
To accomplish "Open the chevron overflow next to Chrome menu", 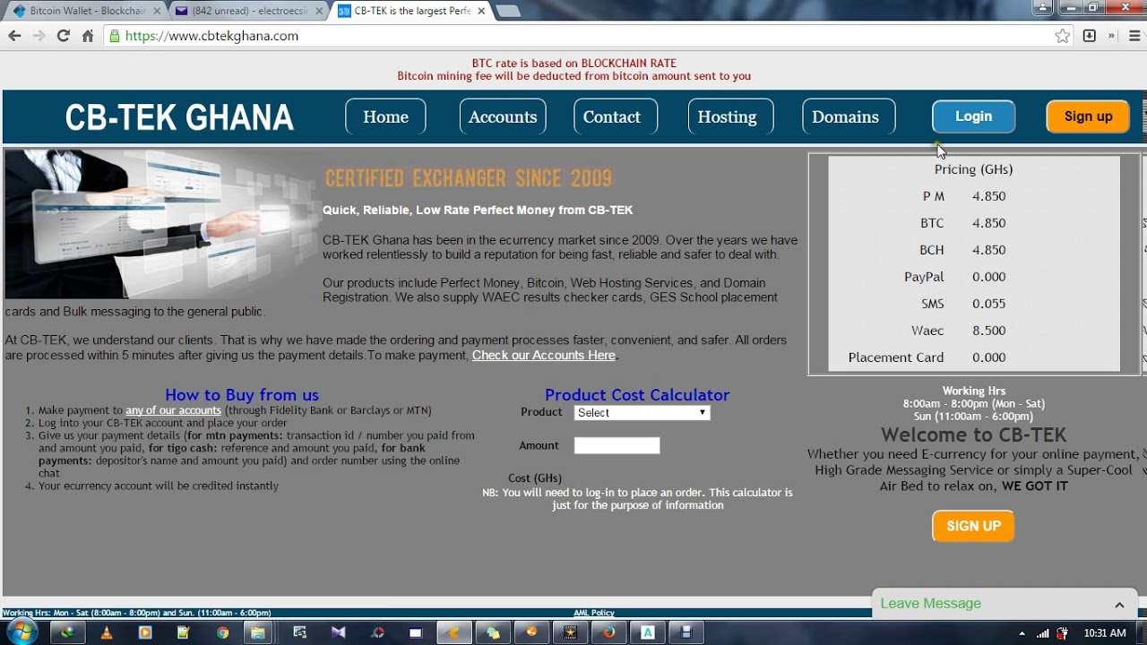I will click(1111, 36).
